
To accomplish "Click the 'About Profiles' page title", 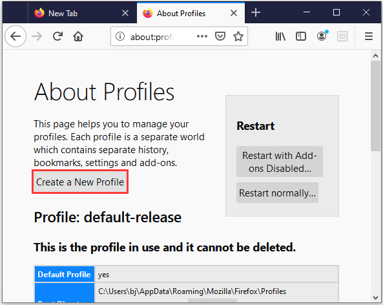I will pos(104,92).
